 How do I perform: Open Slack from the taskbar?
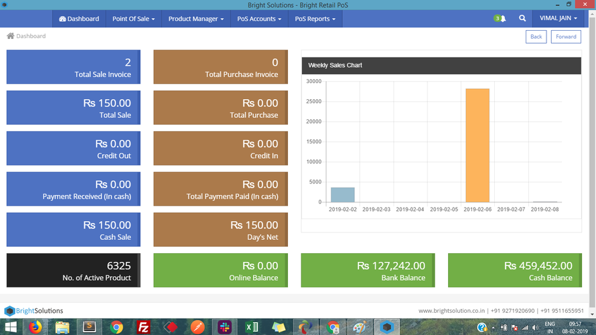tap(224, 327)
